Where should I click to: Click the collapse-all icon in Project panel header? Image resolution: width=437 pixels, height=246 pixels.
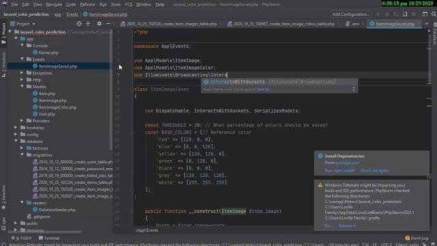[x=88, y=24]
